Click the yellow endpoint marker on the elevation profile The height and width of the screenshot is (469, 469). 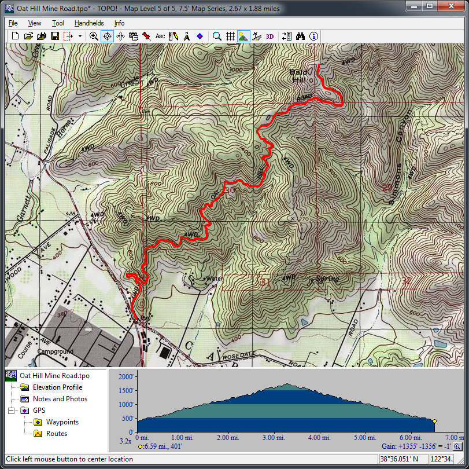click(434, 421)
